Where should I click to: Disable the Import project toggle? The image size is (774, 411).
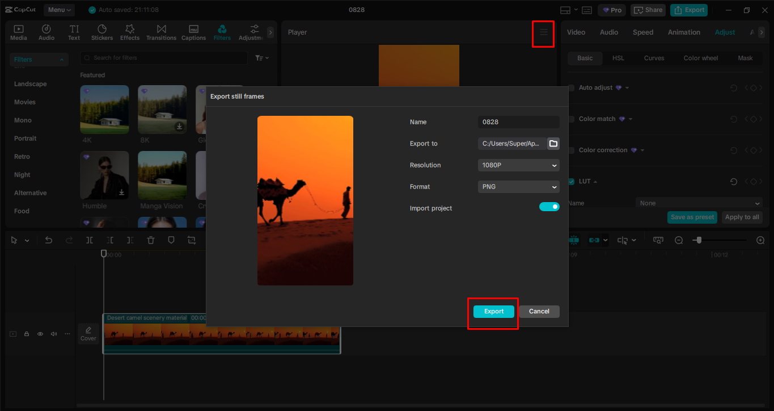549,208
